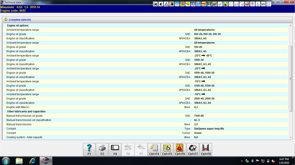Click the Mitsubishi ASX 1,6 2010-14 header text
This screenshot has height=165, width=295.
[20, 7]
